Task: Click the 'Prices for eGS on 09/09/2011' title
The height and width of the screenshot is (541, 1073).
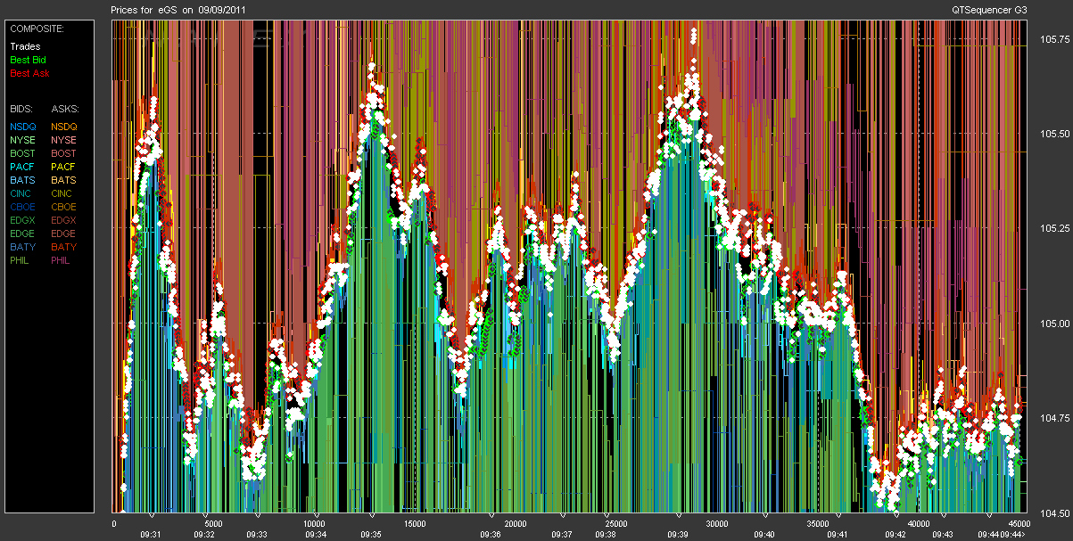Action: tap(179, 10)
